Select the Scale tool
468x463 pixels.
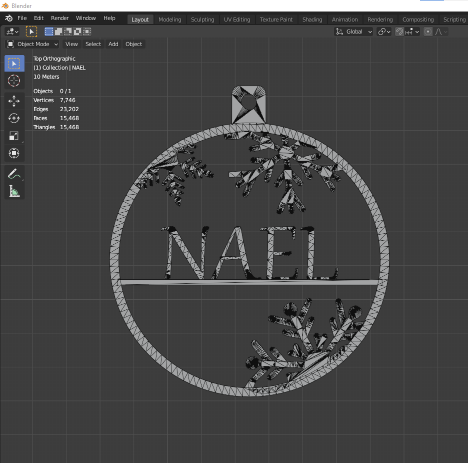tap(14, 136)
